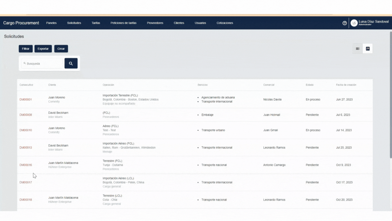Click the Filtrar button

(26, 49)
